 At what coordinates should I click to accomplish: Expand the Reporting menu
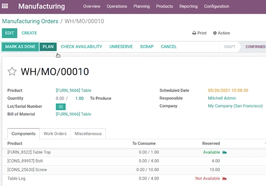click(x=188, y=6)
